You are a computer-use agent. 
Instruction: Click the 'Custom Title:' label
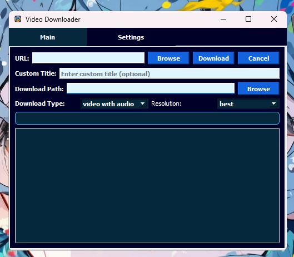(36, 73)
